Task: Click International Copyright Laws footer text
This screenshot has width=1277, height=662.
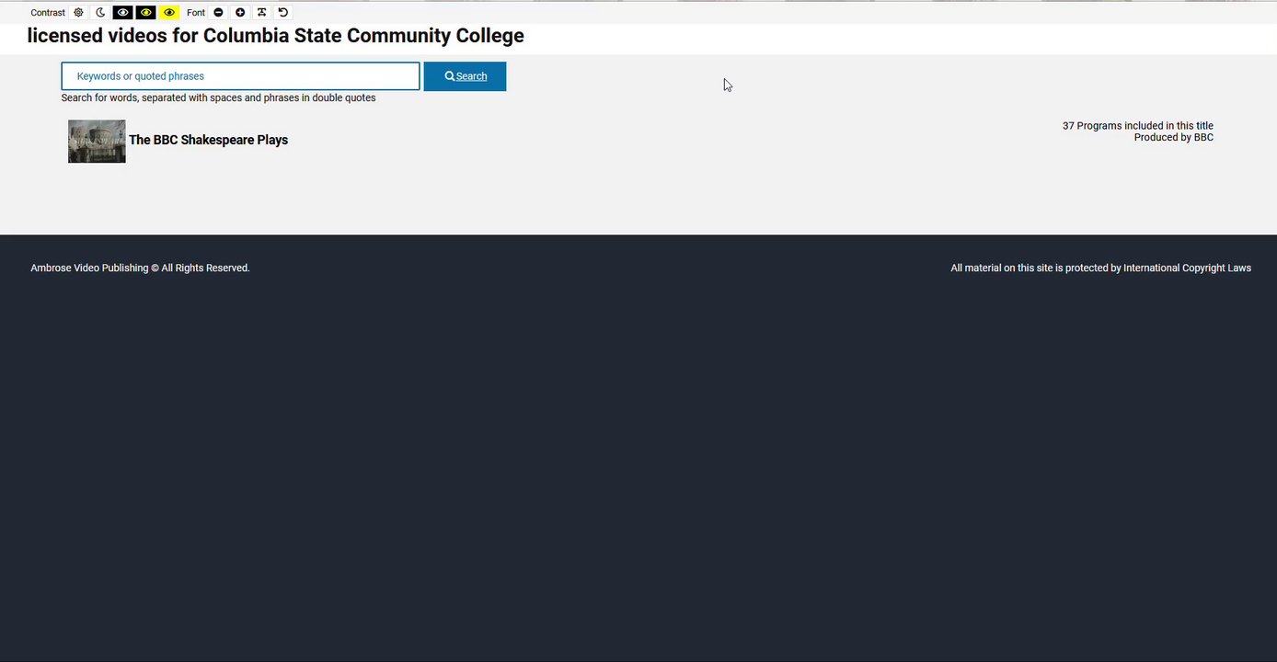Action: click(x=1101, y=268)
